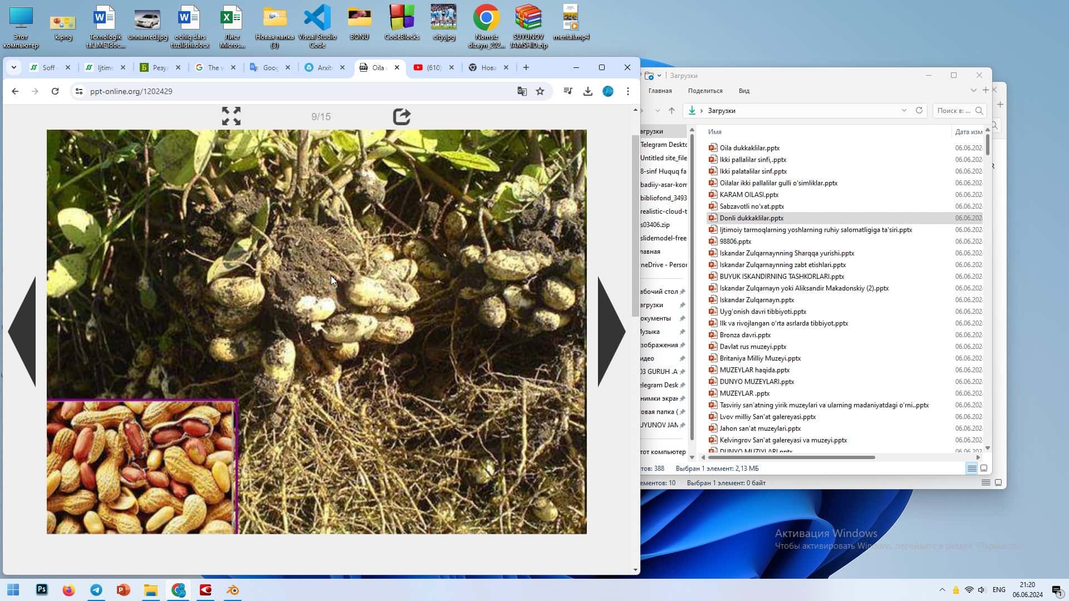
Task: Open PowerPoint from the taskbar
Action: (124, 590)
